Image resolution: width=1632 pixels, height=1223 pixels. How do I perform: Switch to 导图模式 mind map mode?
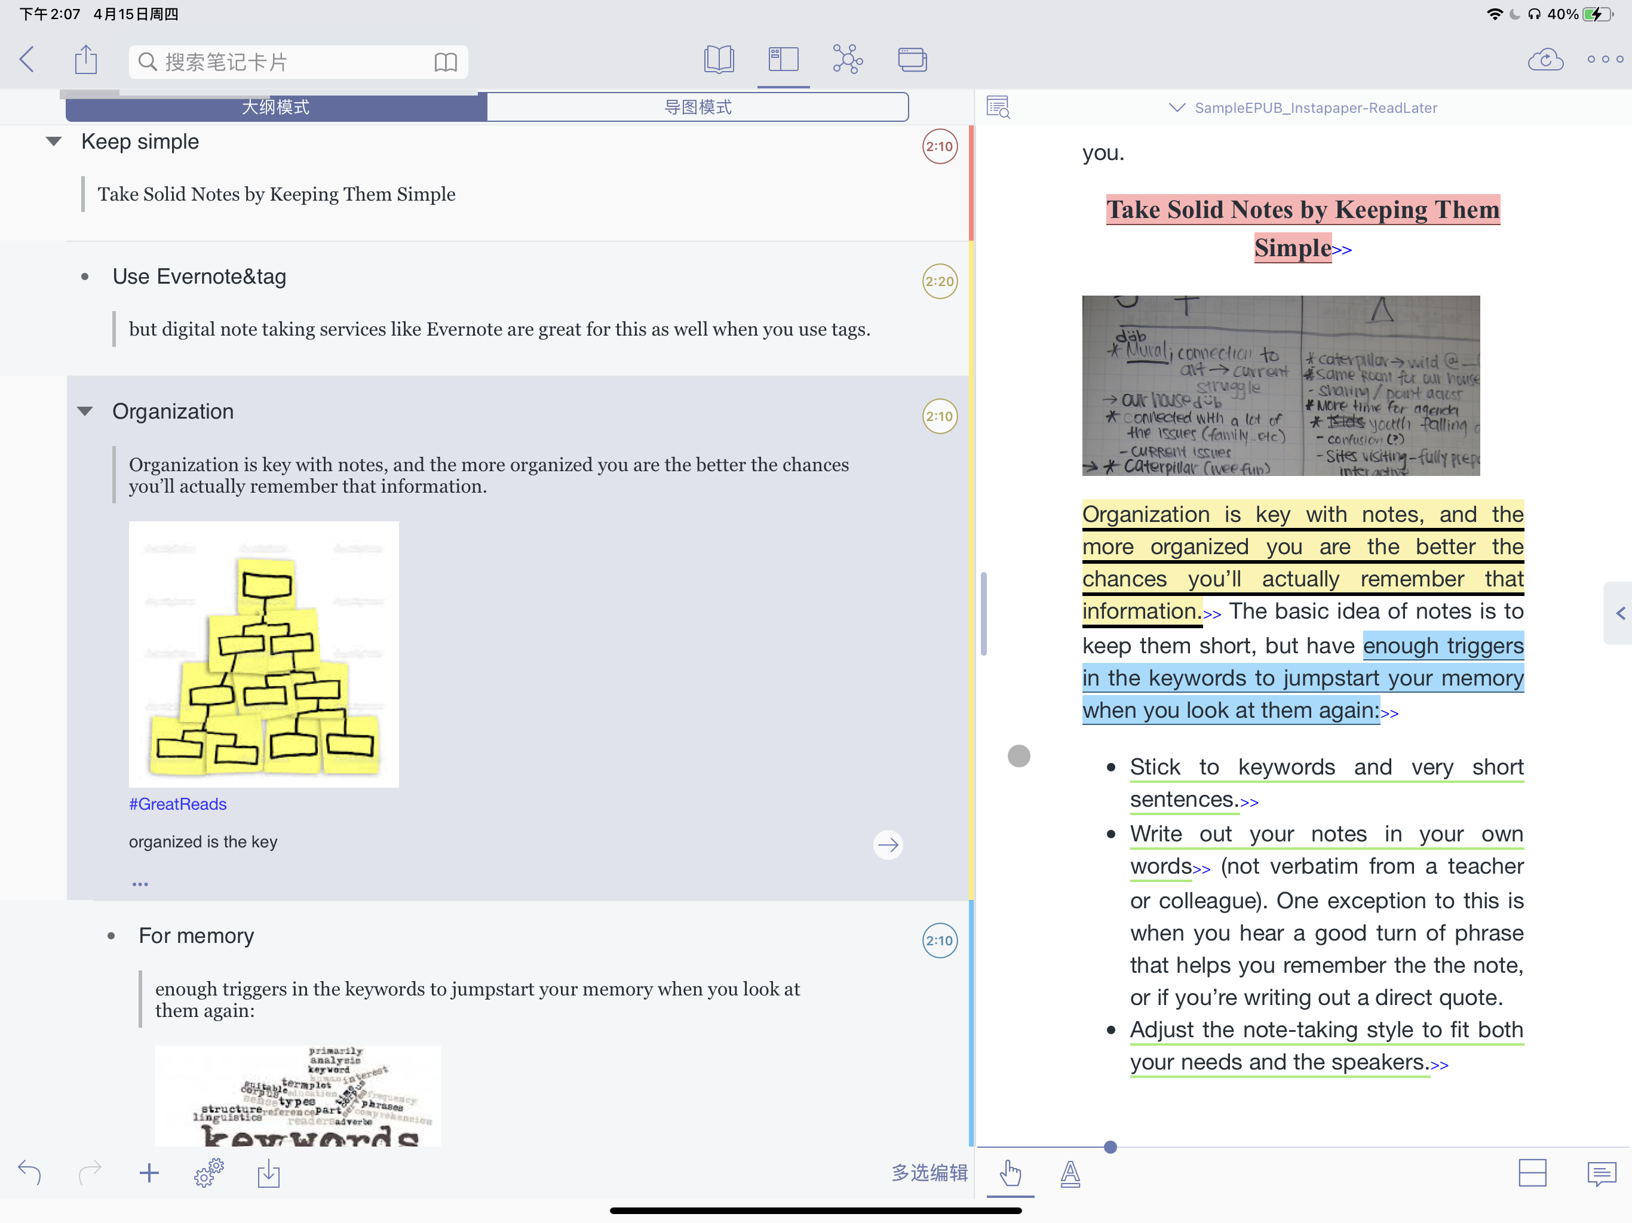(x=697, y=107)
